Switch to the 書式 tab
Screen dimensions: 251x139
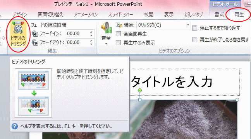point(219,15)
